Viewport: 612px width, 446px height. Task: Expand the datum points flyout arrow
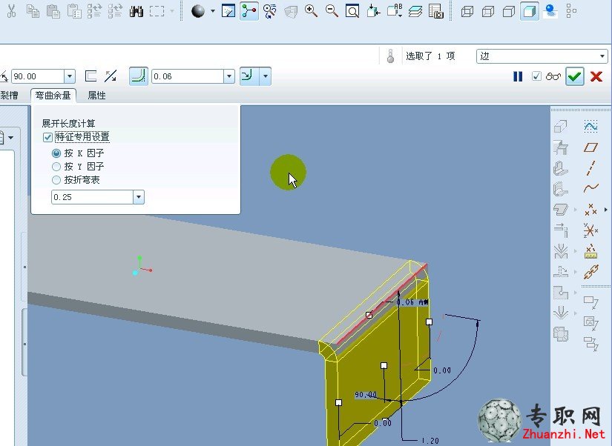606,210
